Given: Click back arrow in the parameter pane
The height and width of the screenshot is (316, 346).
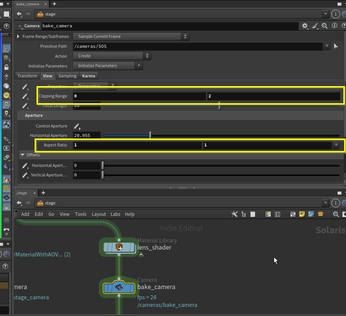Looking at the screenshot, I should click(x=19, y=14).
